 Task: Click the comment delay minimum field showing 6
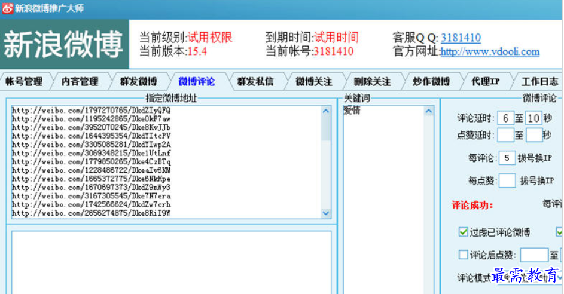point(505,118)
